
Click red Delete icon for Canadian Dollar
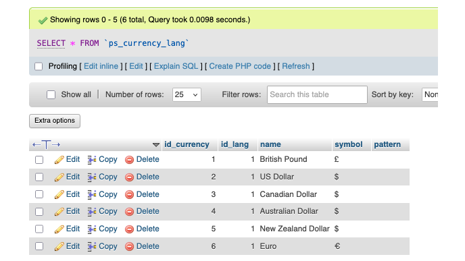tap(129, 195)
